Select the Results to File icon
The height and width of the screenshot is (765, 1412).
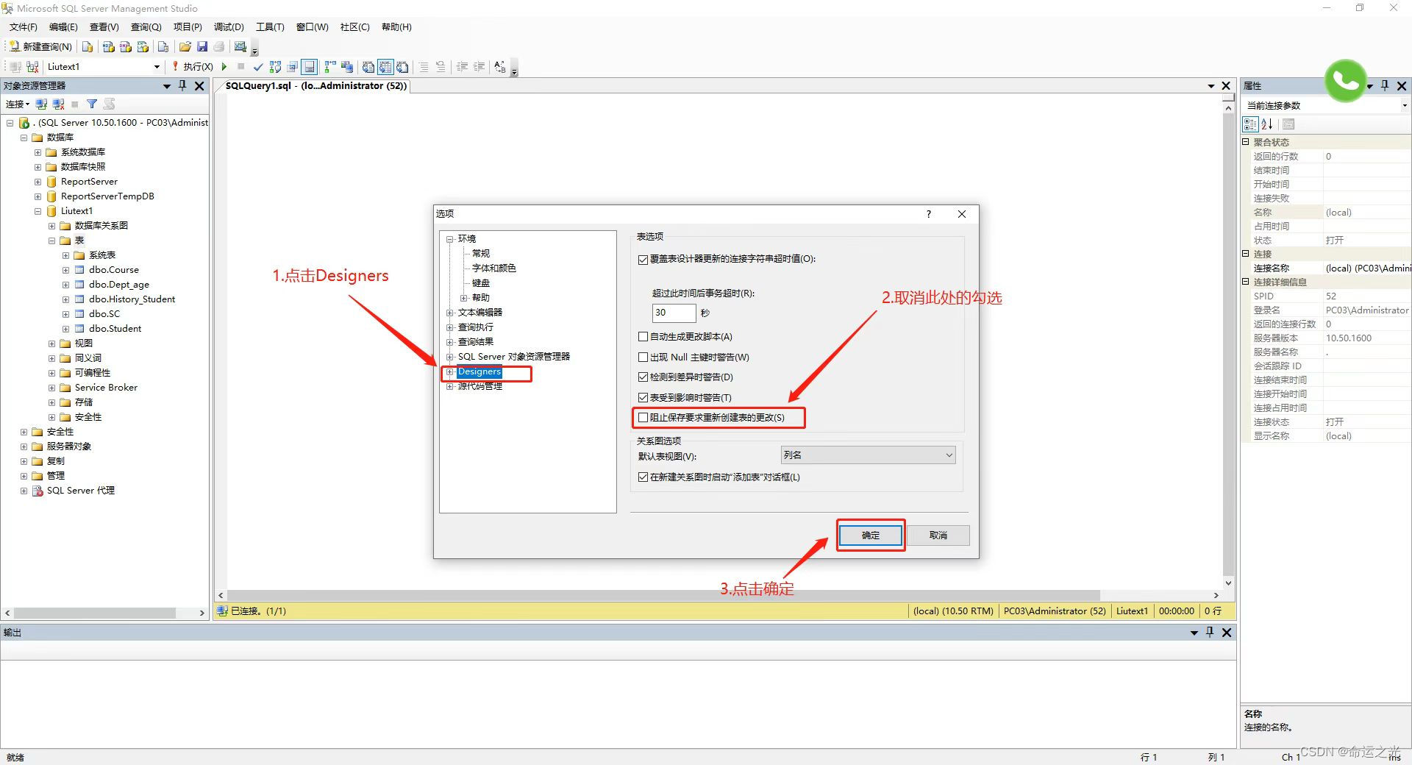click(402, 67)
